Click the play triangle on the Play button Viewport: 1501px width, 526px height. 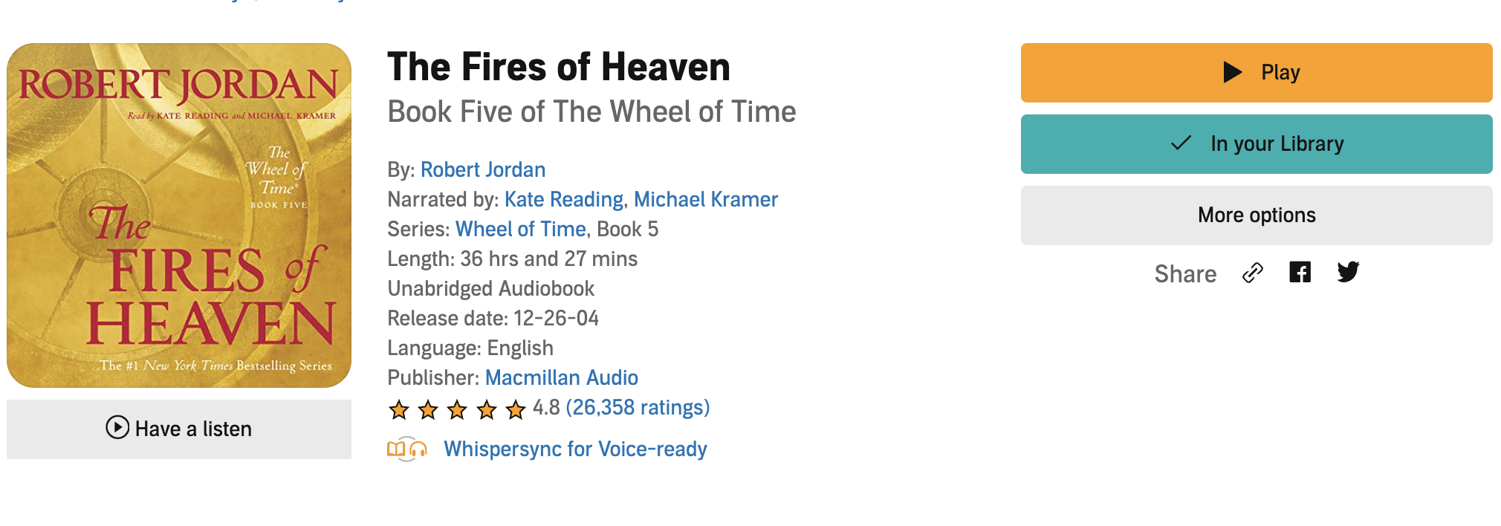pos(1232,72)
